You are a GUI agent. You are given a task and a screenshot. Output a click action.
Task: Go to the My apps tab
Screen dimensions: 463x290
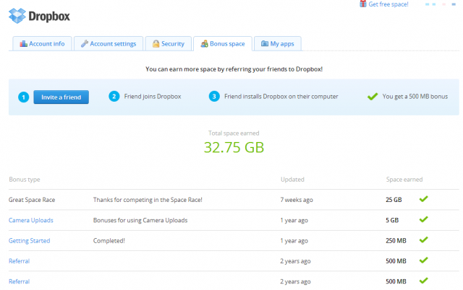(278, 43)
